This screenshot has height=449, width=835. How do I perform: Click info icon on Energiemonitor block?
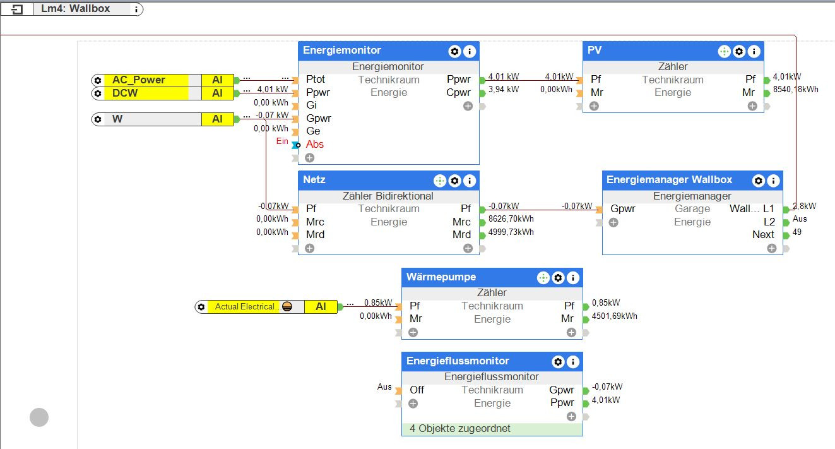coord(470,51)
